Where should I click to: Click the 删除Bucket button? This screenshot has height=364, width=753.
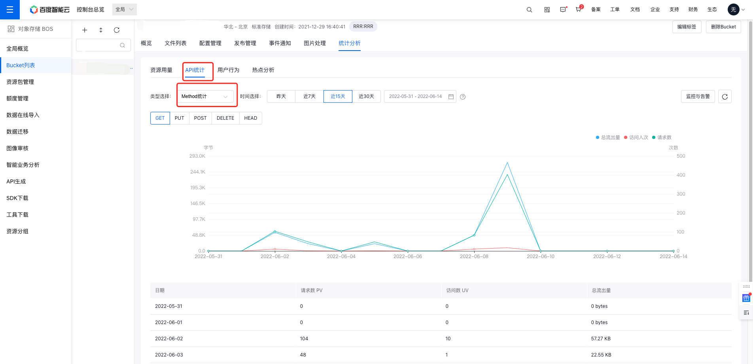tap(723, 27)
